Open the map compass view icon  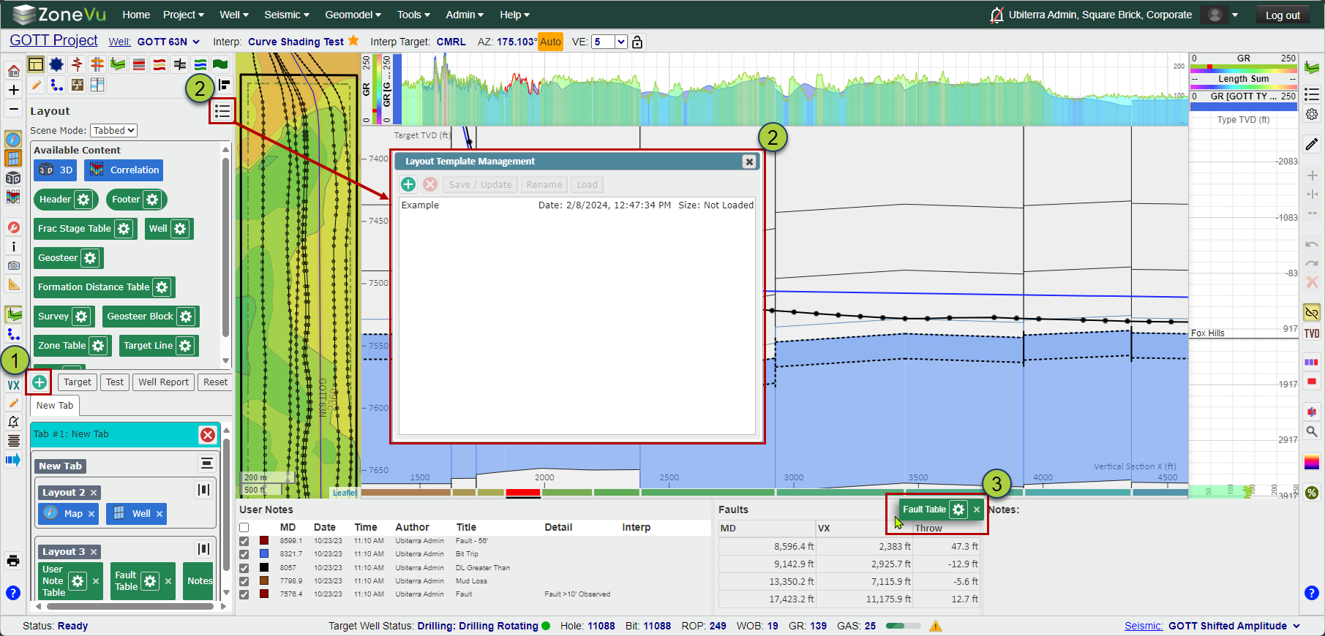pyautogui.click(x=13, y=139)
